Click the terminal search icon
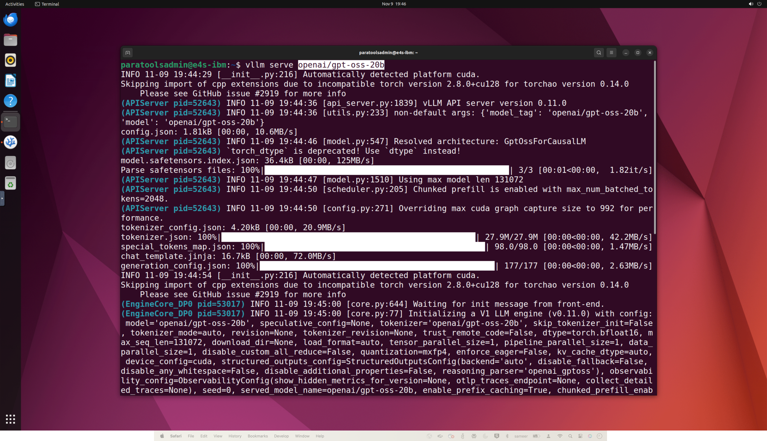The width and height of the screenshot is (767, 441). [599, 53]
